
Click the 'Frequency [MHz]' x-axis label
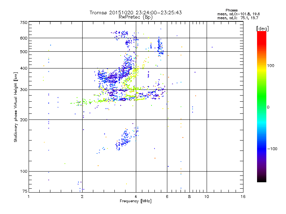135,201
